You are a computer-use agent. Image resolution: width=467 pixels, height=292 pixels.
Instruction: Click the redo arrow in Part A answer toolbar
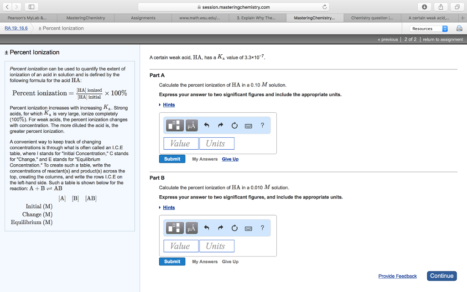221,125
